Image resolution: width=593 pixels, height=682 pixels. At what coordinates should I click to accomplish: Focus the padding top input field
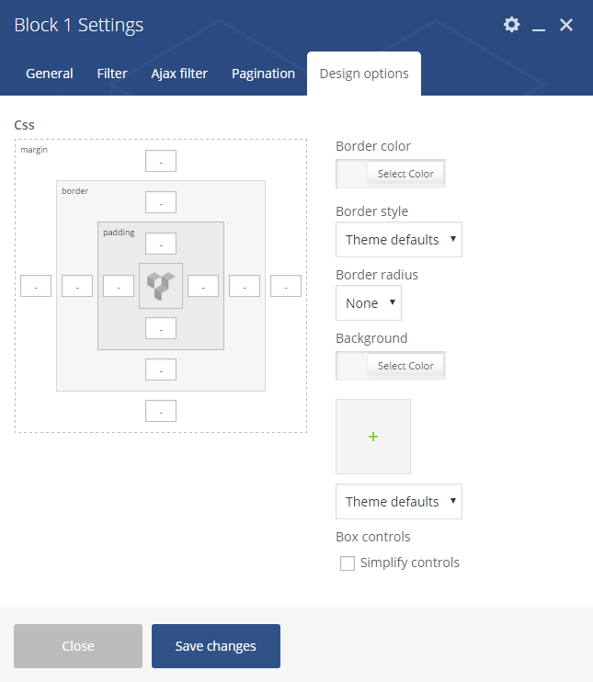coord(161,244)
